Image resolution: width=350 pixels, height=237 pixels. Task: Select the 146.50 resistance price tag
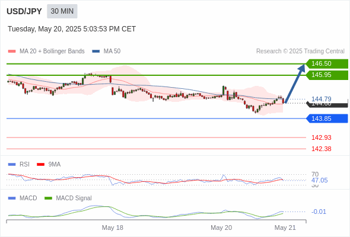tap(327, 63)
